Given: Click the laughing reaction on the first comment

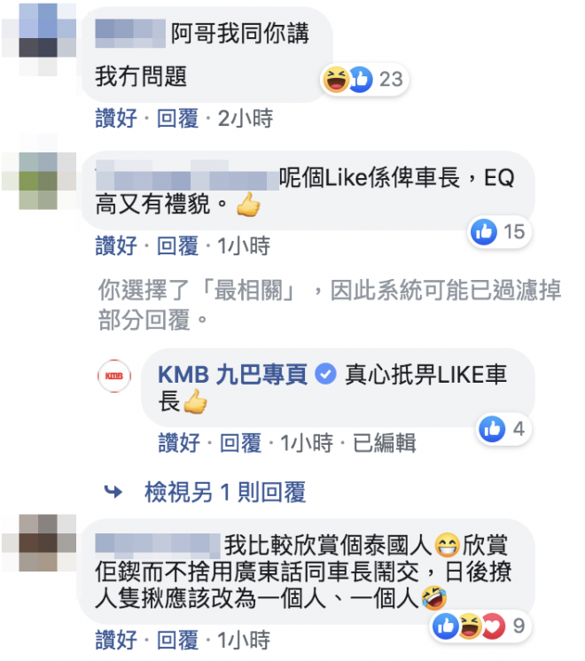Looking at the screenshot, I should pos(336,79).
